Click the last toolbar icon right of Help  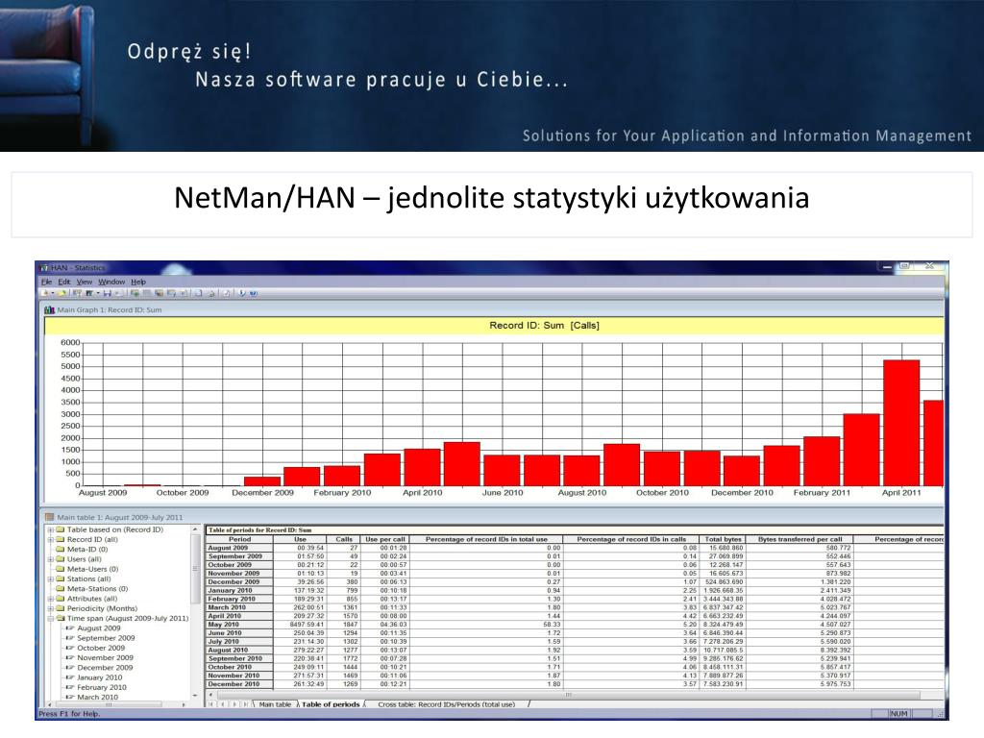click(253, 293)
